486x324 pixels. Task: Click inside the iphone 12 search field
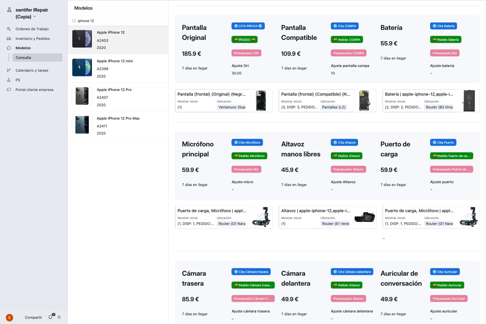point(93,21)
